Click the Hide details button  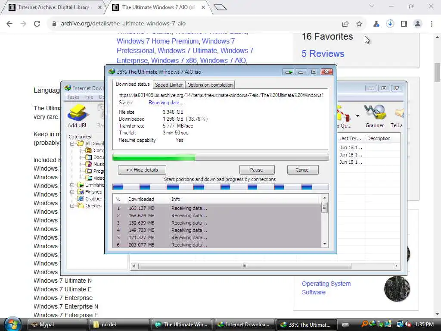tap(142, 170)
